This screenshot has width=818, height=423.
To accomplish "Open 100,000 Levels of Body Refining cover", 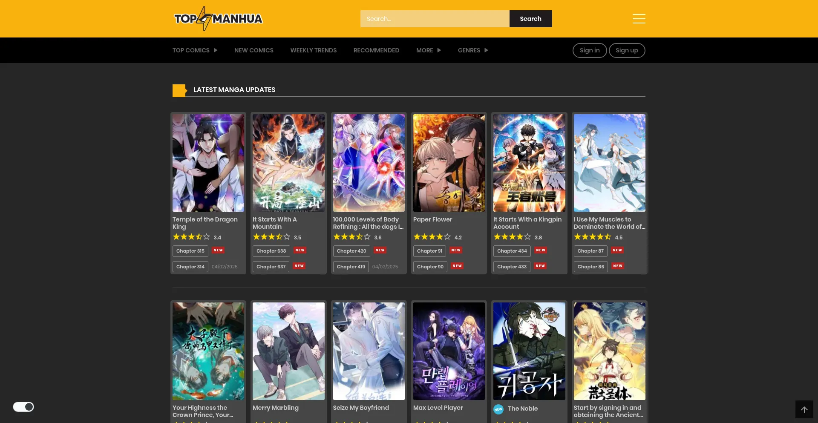I will click(369, 163).
